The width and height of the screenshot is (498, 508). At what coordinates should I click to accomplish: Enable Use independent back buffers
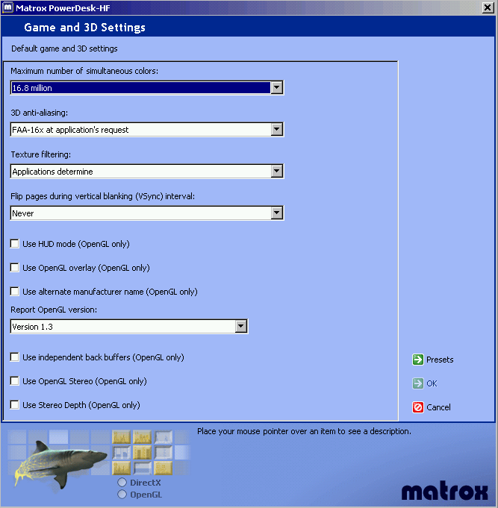[15, 357]
